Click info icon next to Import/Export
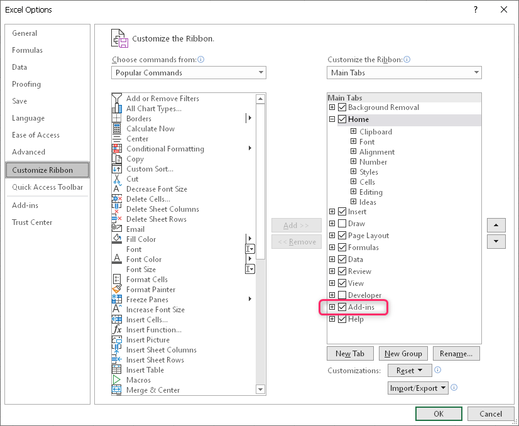519x426 pixels. click(x=454, y=388)
